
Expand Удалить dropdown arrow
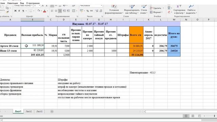(163, 8)
